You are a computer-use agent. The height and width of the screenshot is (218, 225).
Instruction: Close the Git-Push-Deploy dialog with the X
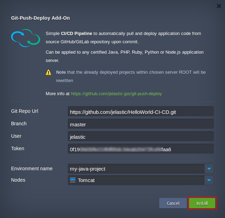[x=219, y=6]
